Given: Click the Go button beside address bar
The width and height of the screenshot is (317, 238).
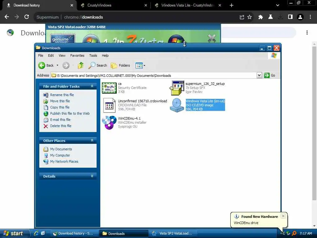Looking at the screenshot, I should point(270,75).
